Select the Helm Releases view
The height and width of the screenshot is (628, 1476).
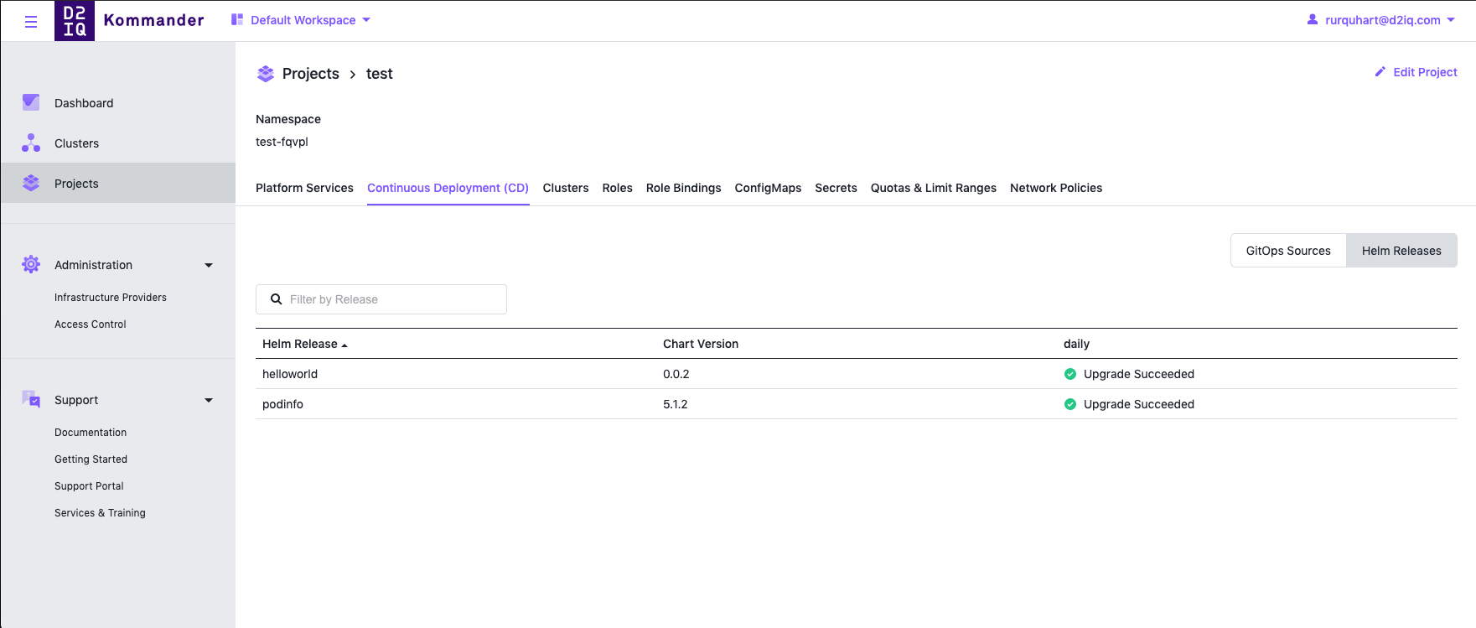coord(1401,251)
